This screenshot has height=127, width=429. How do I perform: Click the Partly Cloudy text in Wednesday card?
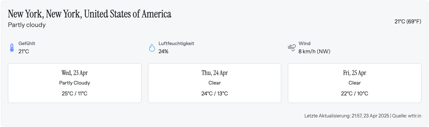point(75,83)
